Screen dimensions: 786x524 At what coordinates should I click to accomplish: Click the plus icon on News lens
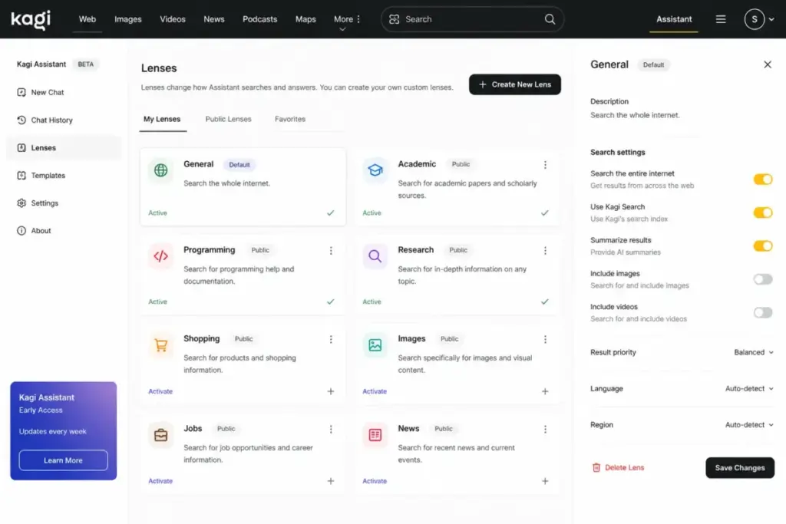545,481
